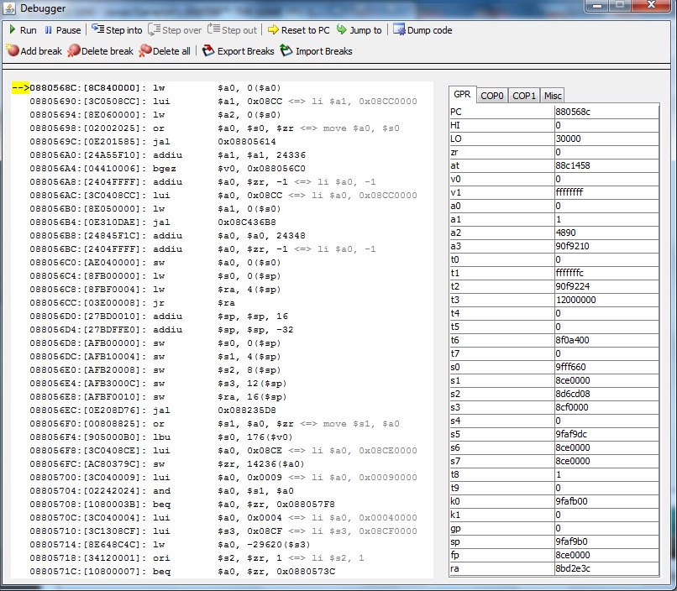Delete all breakpoints
The image size is (677, 591).
165,51
